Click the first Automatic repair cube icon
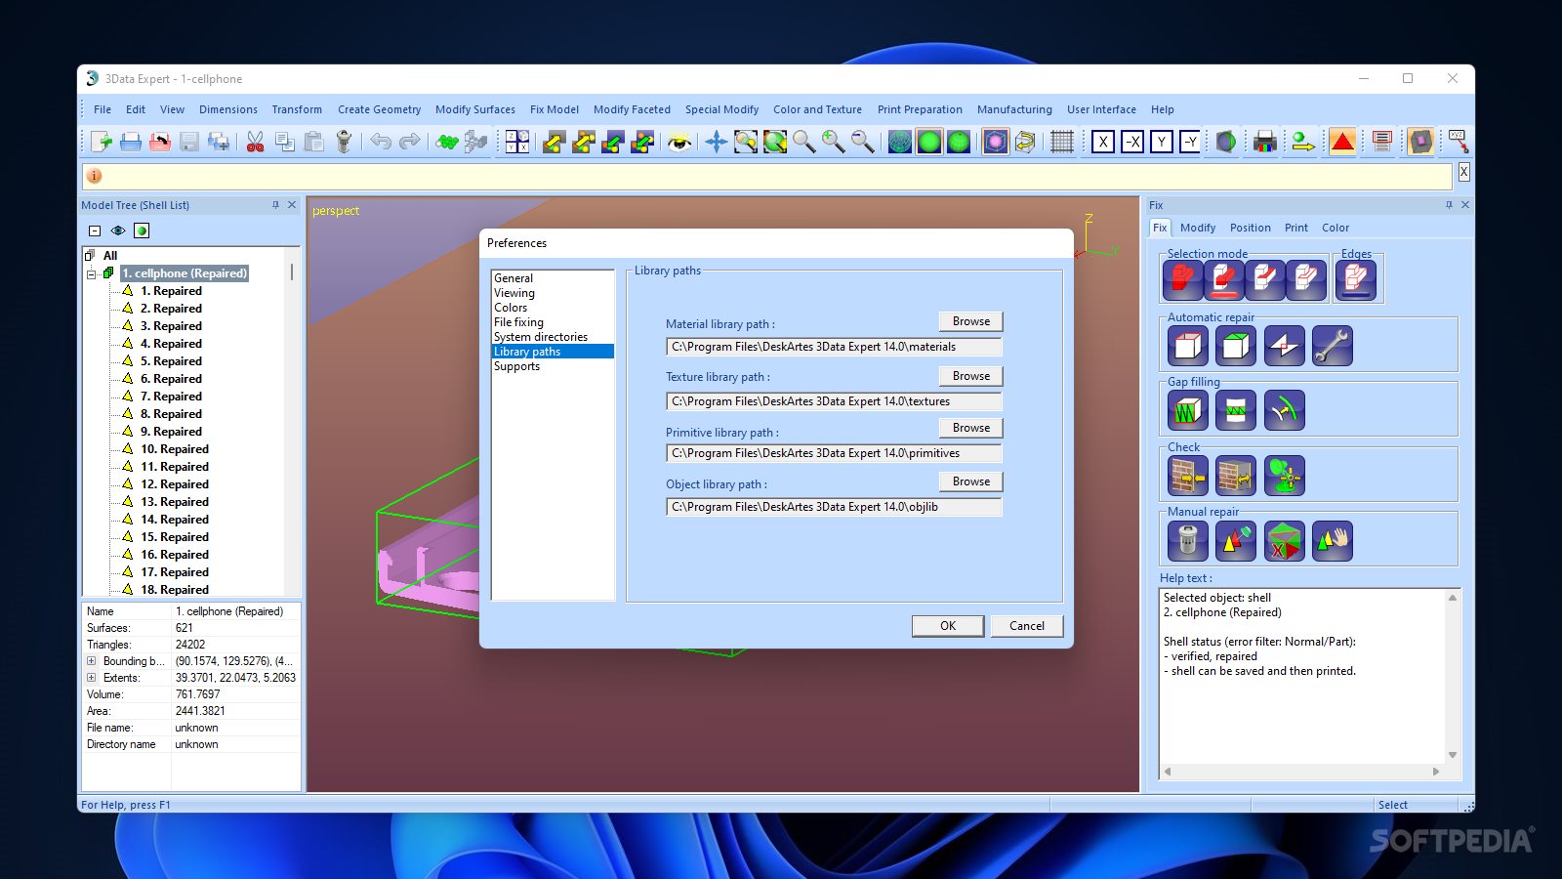 click(1188, 346)
